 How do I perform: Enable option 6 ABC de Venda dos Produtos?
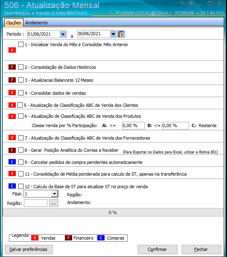click(x=21, y=116)
